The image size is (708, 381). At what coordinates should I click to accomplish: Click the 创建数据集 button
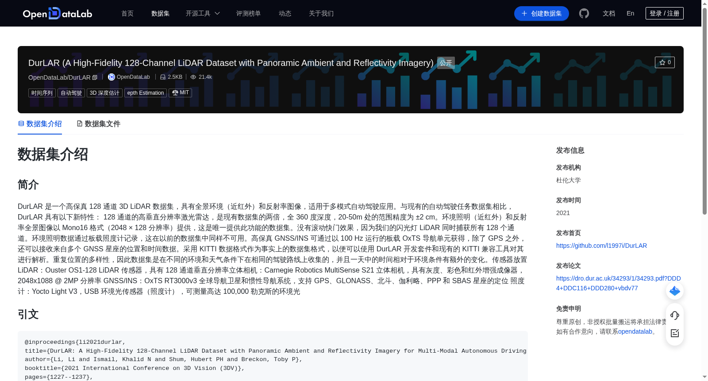tap(542, 13)
